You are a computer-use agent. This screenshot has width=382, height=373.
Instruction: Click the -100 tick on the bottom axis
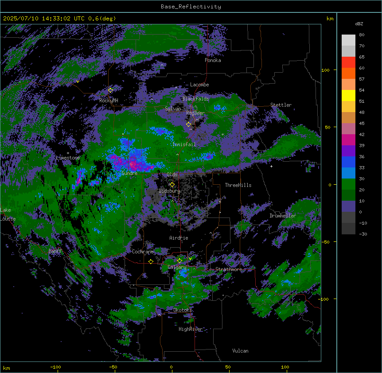[x=55, y=367]
